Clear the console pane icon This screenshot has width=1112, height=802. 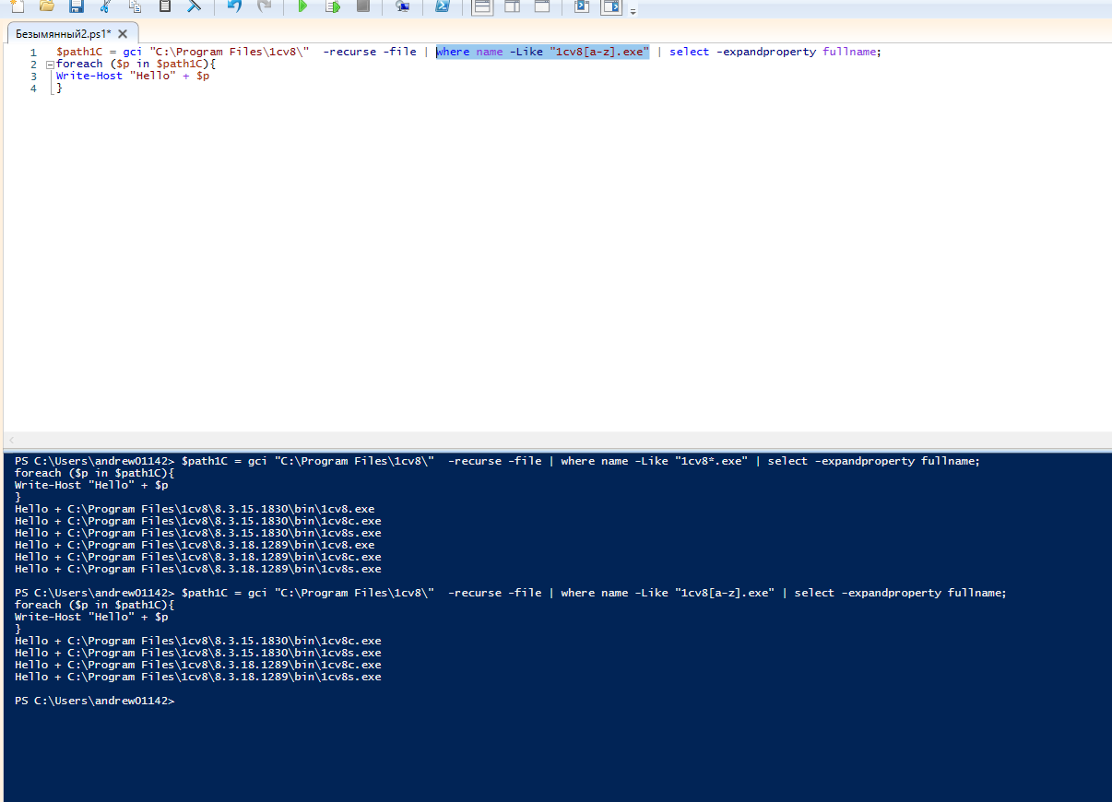click(x=194, y=6)
